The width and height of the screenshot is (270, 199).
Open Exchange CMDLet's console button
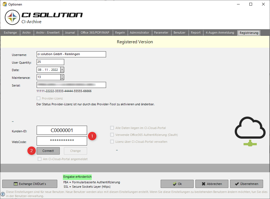[30, 184]
